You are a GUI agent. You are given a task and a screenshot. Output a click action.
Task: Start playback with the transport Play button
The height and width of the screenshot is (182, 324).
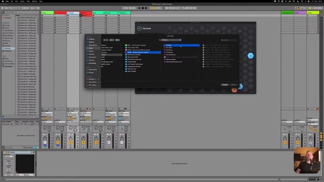click(140, 8)
